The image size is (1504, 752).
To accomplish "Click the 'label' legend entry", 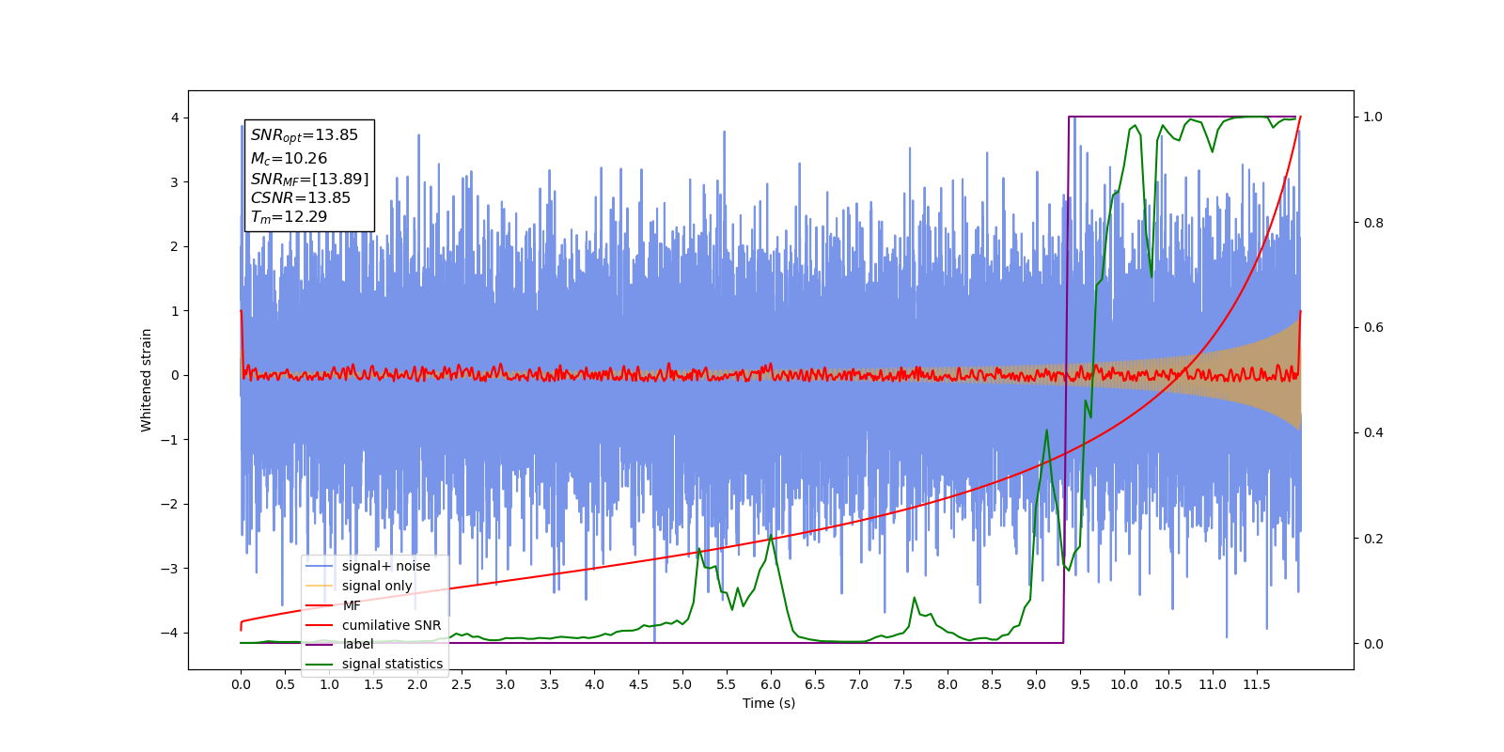I will tap(340, 644).
